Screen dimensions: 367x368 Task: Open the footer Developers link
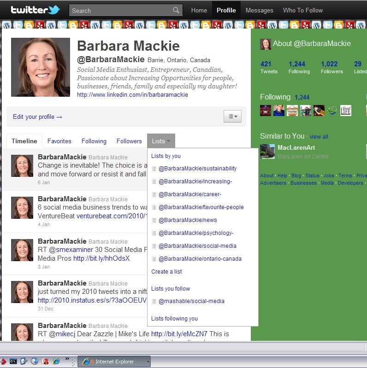tap(350, 183)
